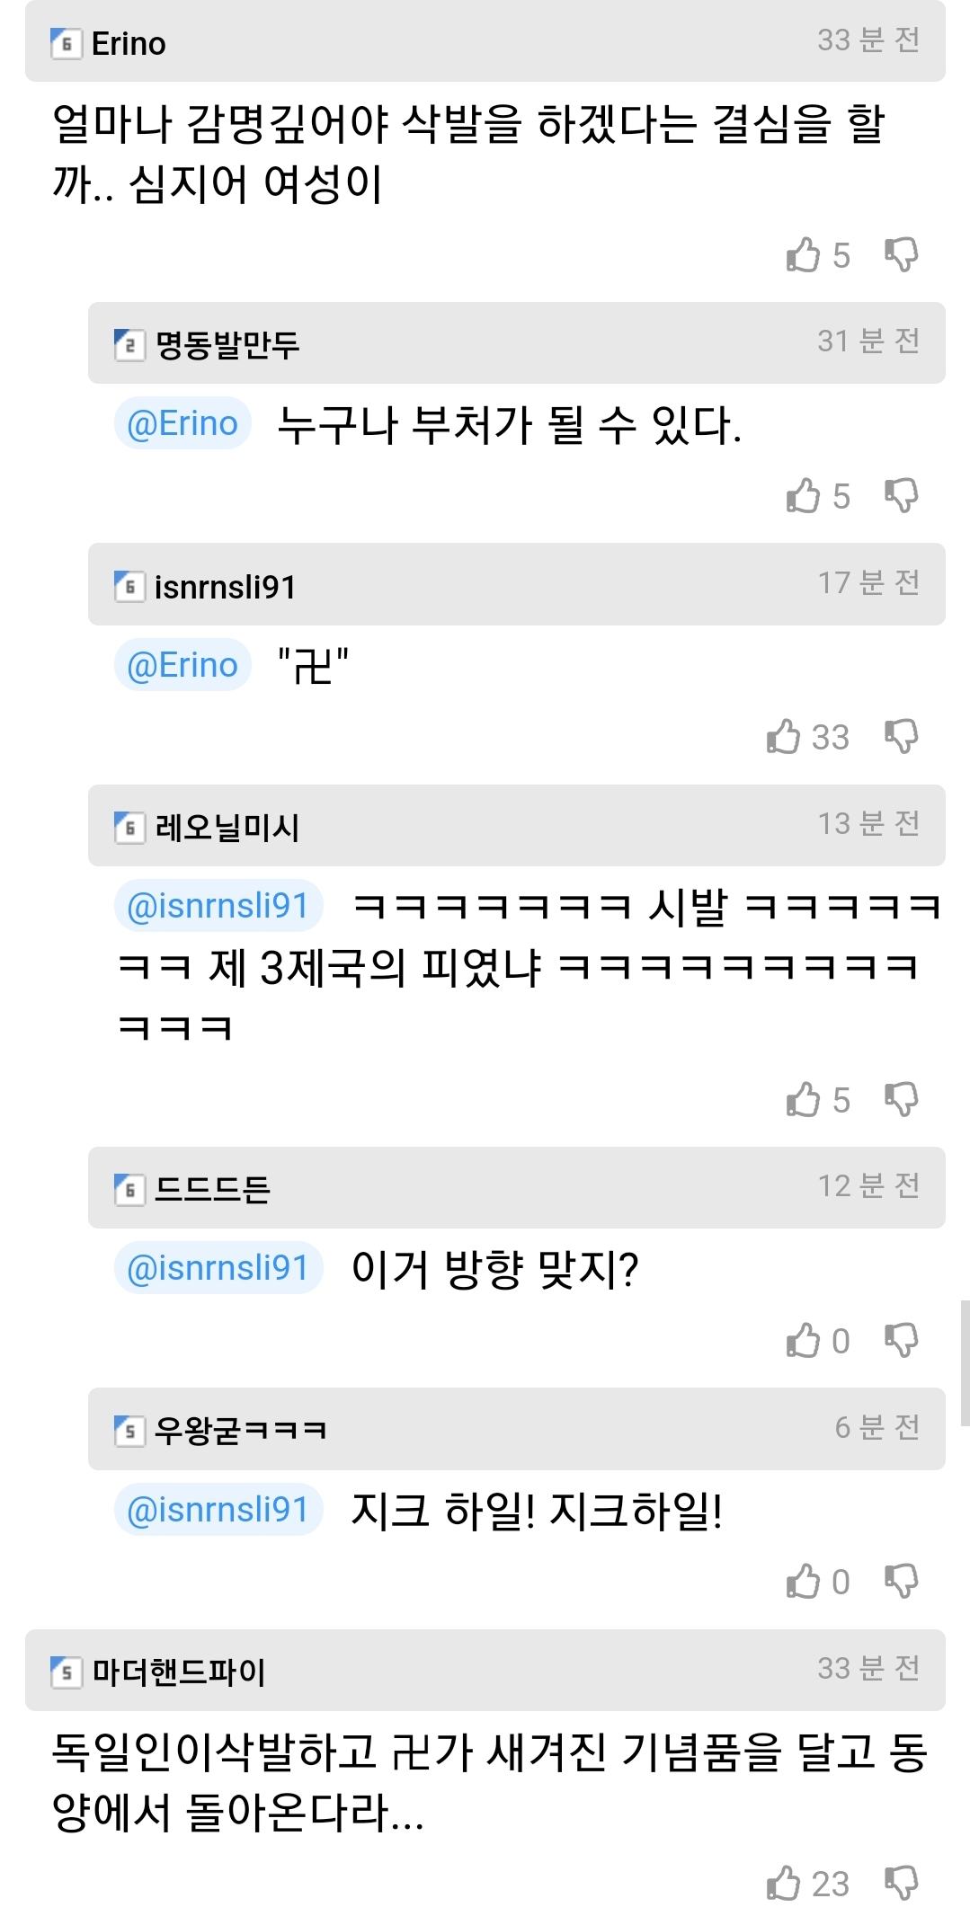Open the @isnrnsli91 mention in 드드드든's reply

click(218, 1268)
